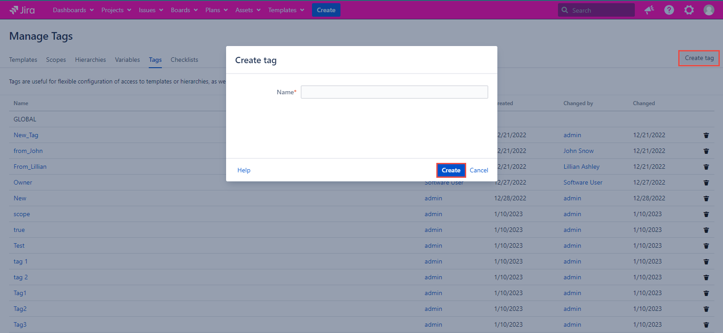Viewport: 723px width, 333px height.
Task: Expand the Boards dropdown menu
Action: click(x=184, y=10)
